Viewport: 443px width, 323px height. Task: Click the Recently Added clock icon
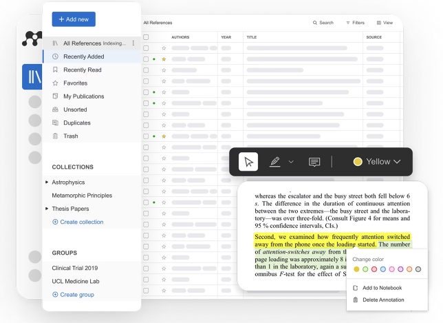pos(55,56)
